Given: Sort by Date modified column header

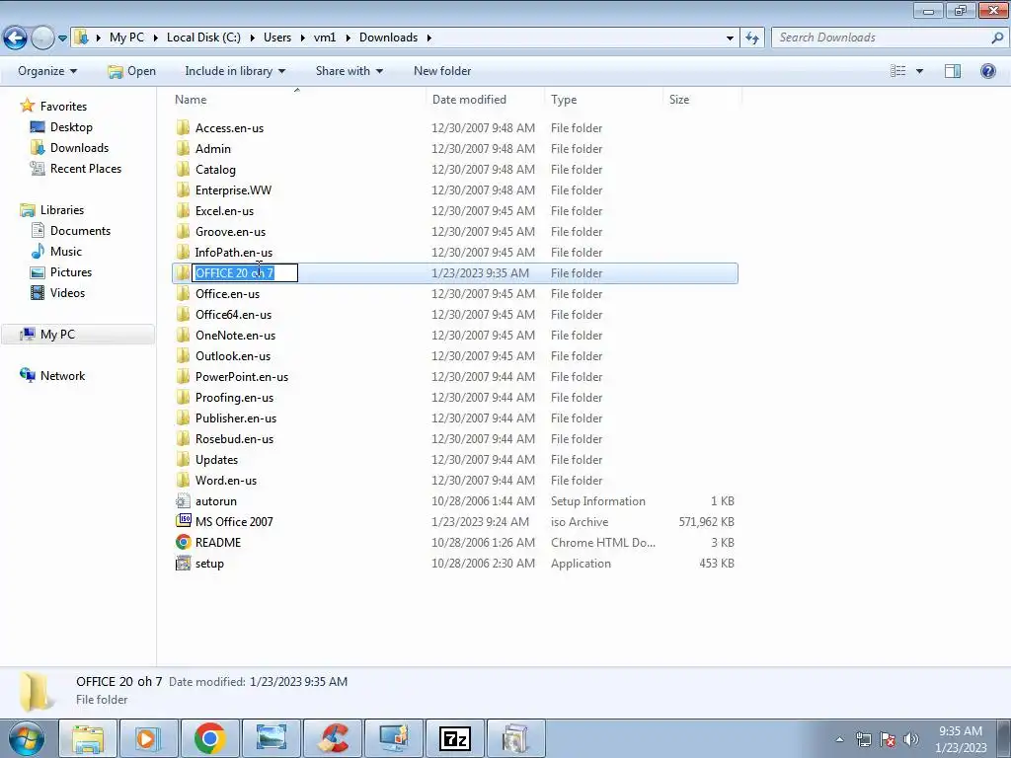Looking at the screenshot, I should (x=469, y=100).
